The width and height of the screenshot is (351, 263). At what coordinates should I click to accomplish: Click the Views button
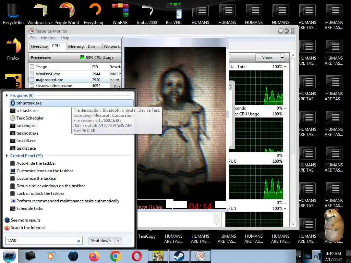click(267, 58)
